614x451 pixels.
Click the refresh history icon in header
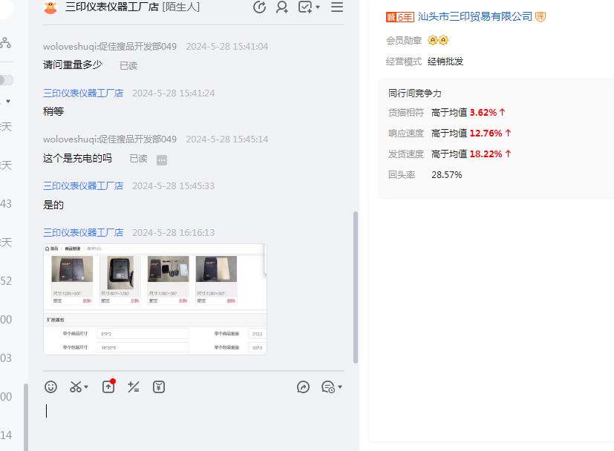tap(260, 7)
